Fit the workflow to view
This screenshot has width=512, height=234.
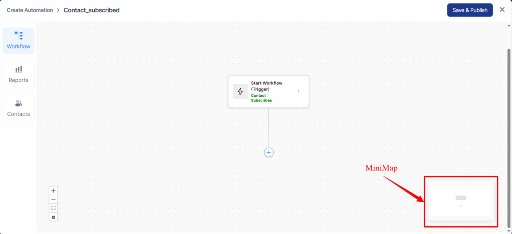pyautogui.click(x=54, y=208)
